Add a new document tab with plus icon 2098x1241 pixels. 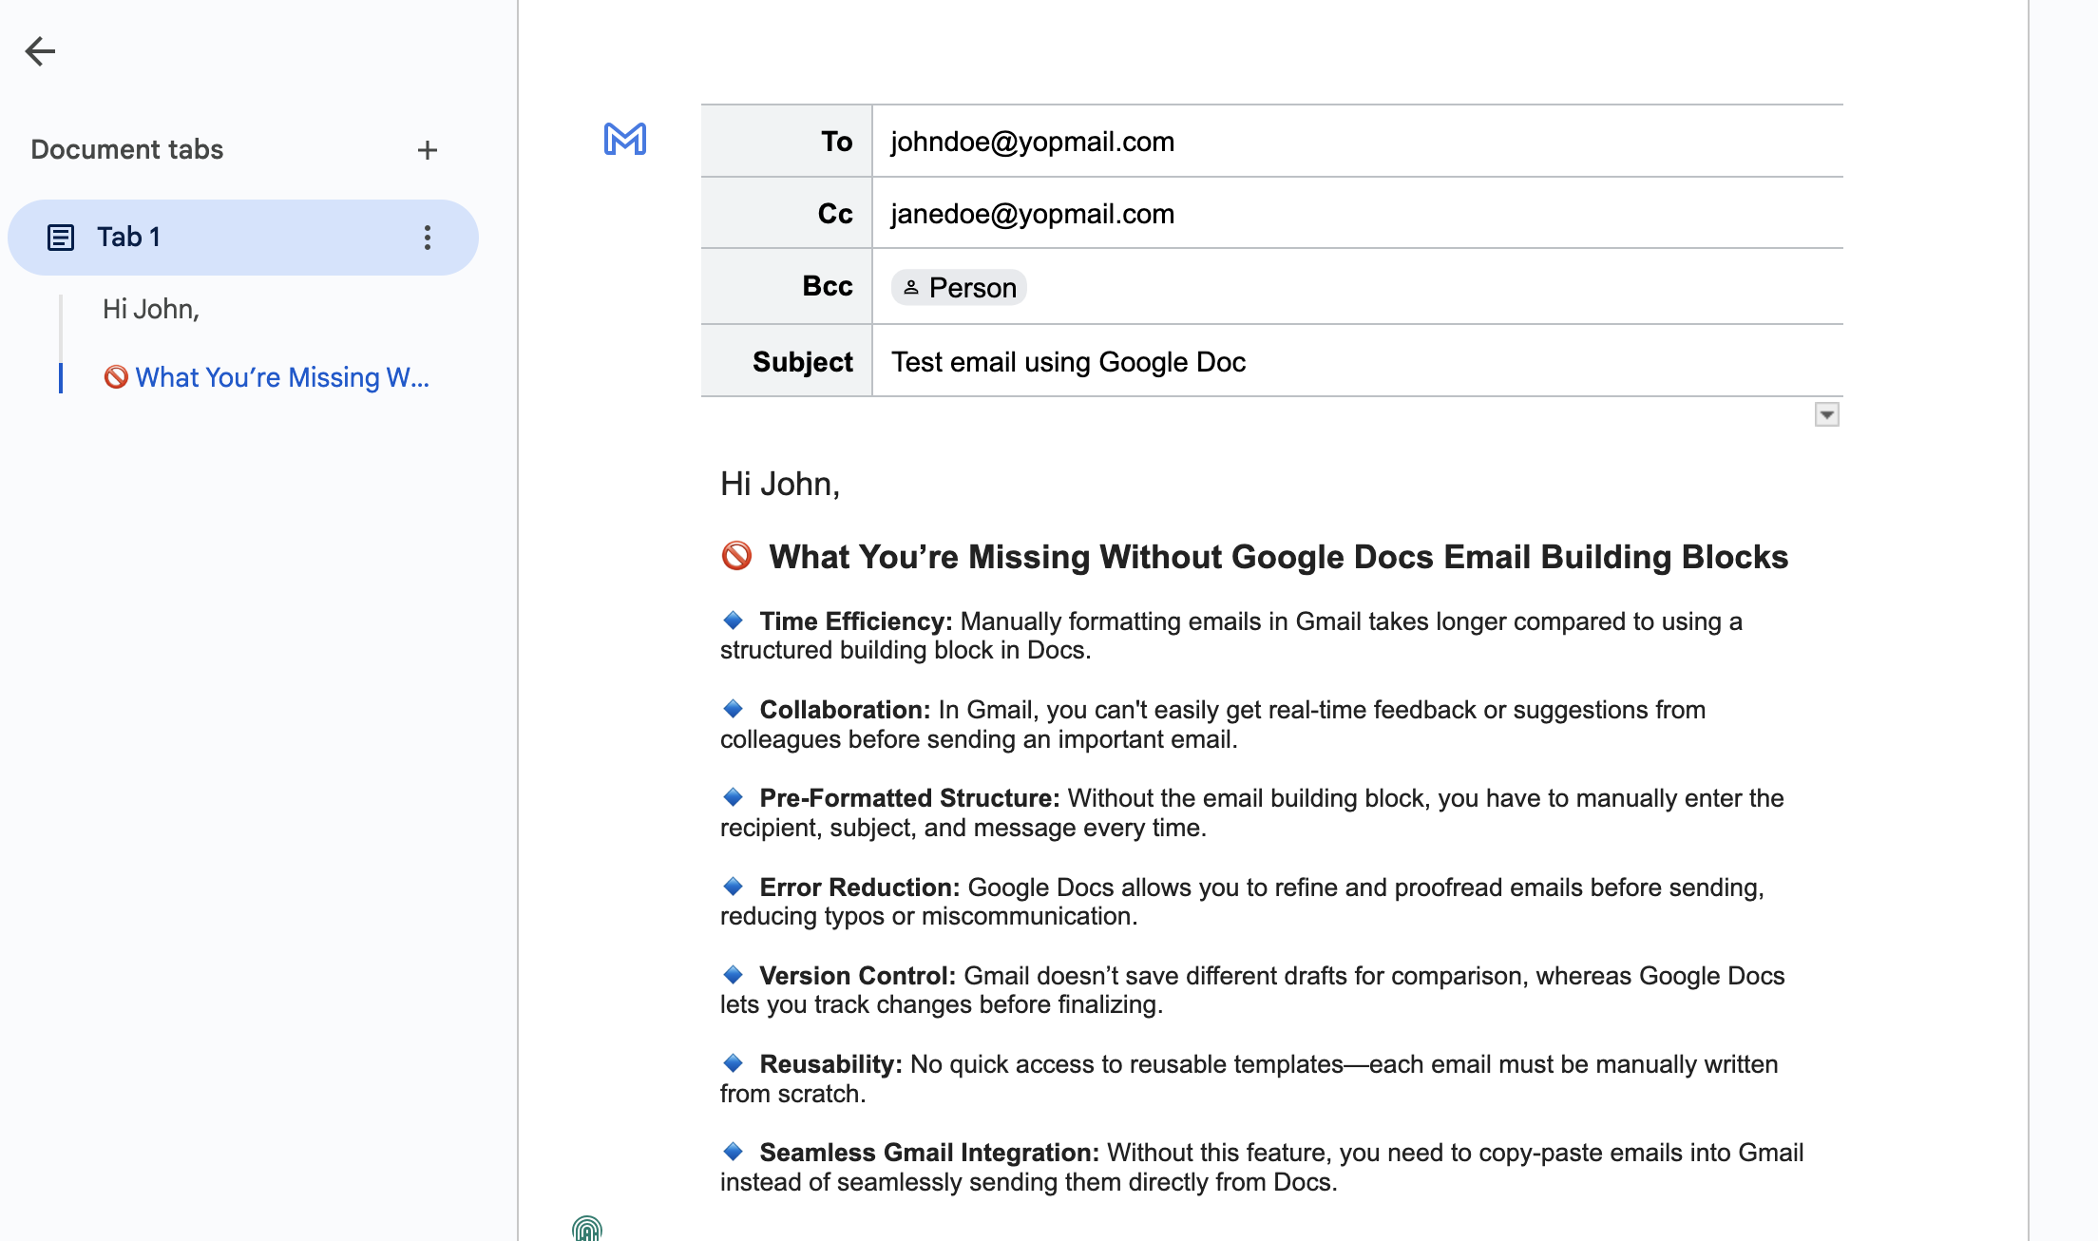pyautogui.click(x=428, y=149)
